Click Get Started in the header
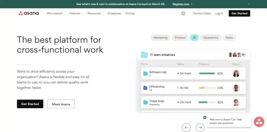 [x=239, y=13]
